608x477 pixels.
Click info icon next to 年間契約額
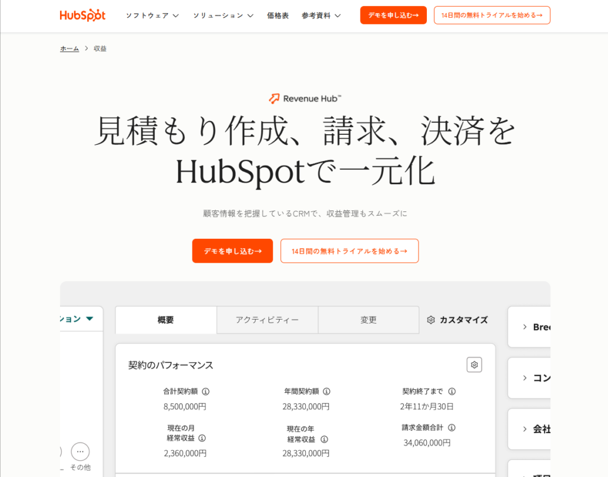click(327, 391)
